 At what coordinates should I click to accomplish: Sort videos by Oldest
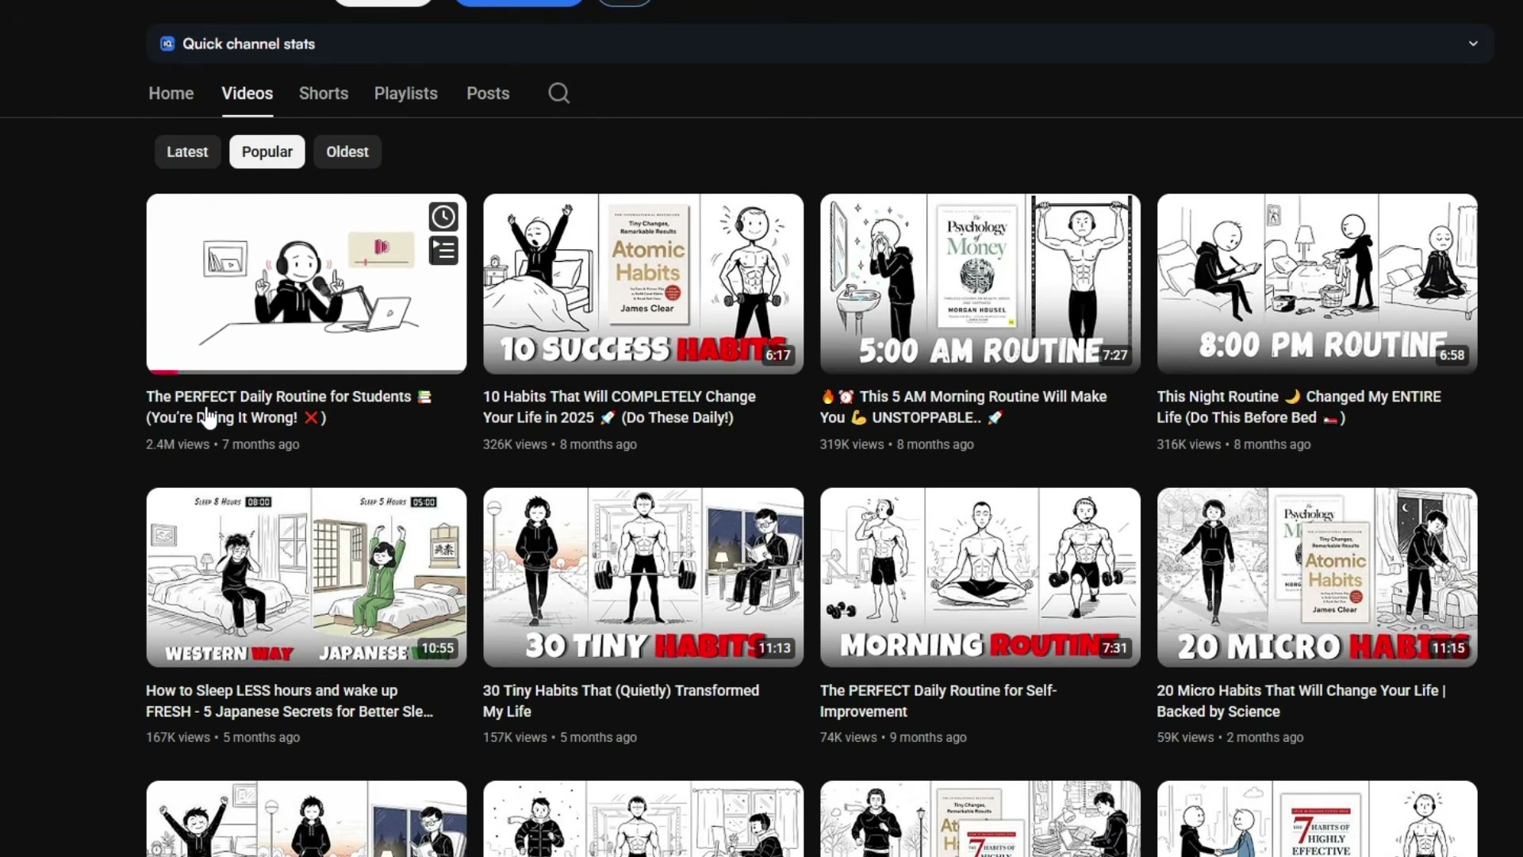(347, 152)
